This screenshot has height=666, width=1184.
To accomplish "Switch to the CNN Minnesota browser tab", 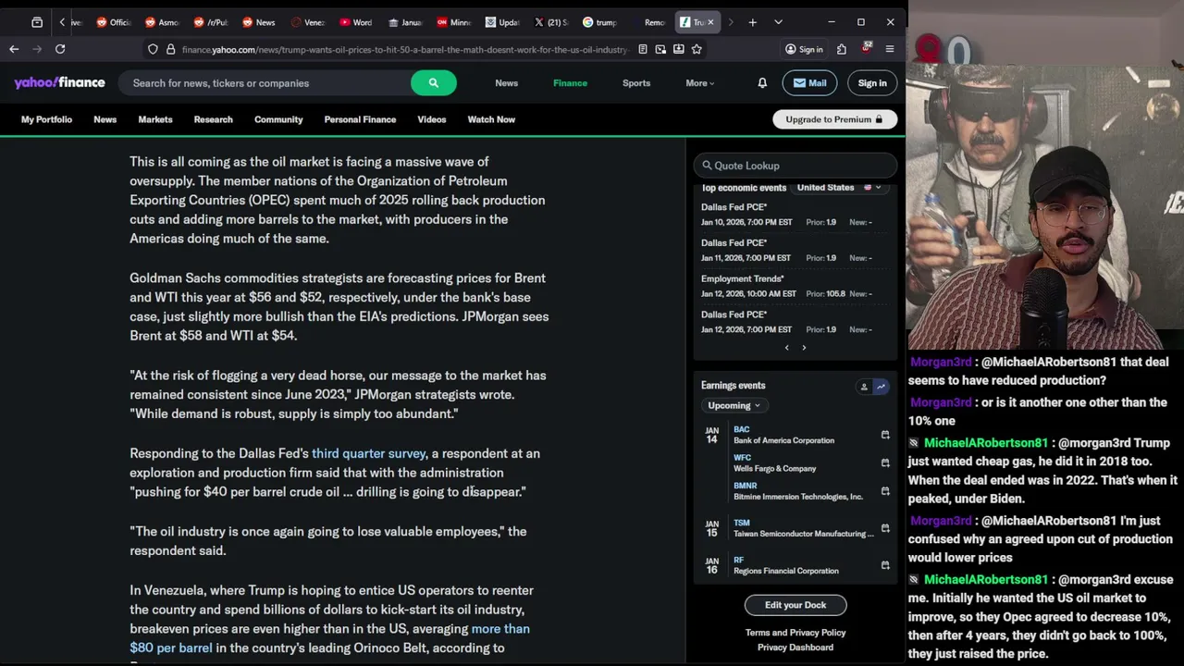I will pos(453,22).
